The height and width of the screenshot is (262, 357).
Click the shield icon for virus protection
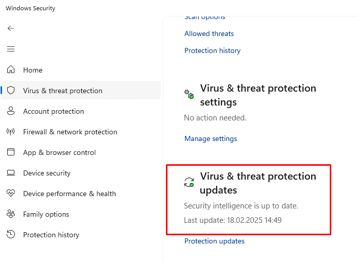tap(11, 91)
